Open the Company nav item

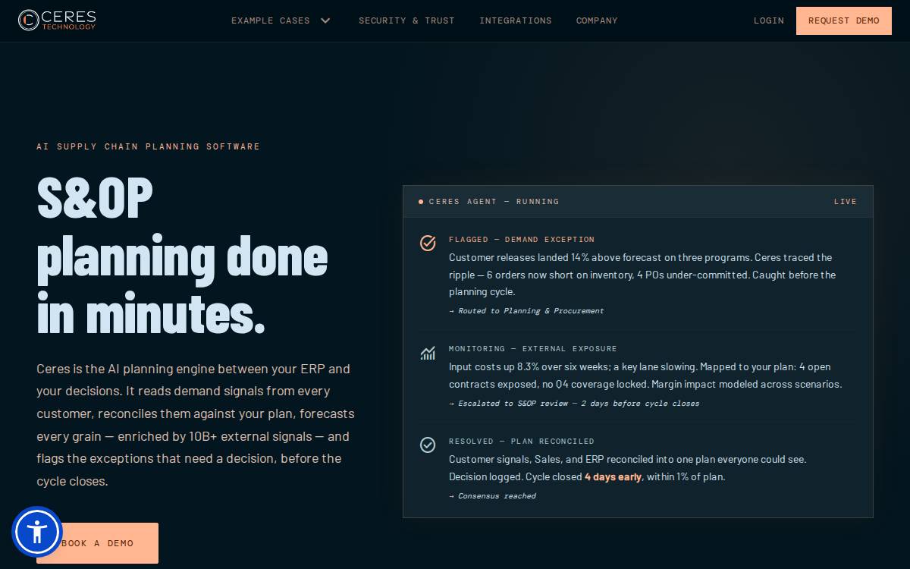point(597,20)
